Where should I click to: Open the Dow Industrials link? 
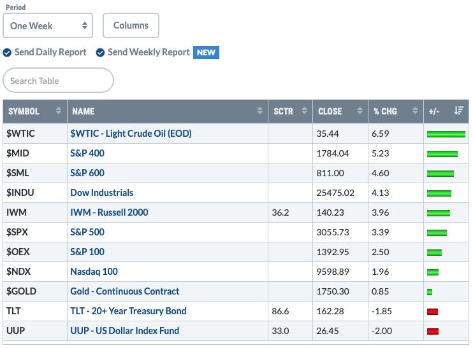tap(101, 193)
